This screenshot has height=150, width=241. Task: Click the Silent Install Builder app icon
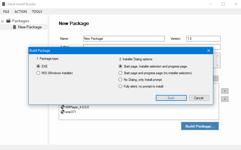(4, 4)
